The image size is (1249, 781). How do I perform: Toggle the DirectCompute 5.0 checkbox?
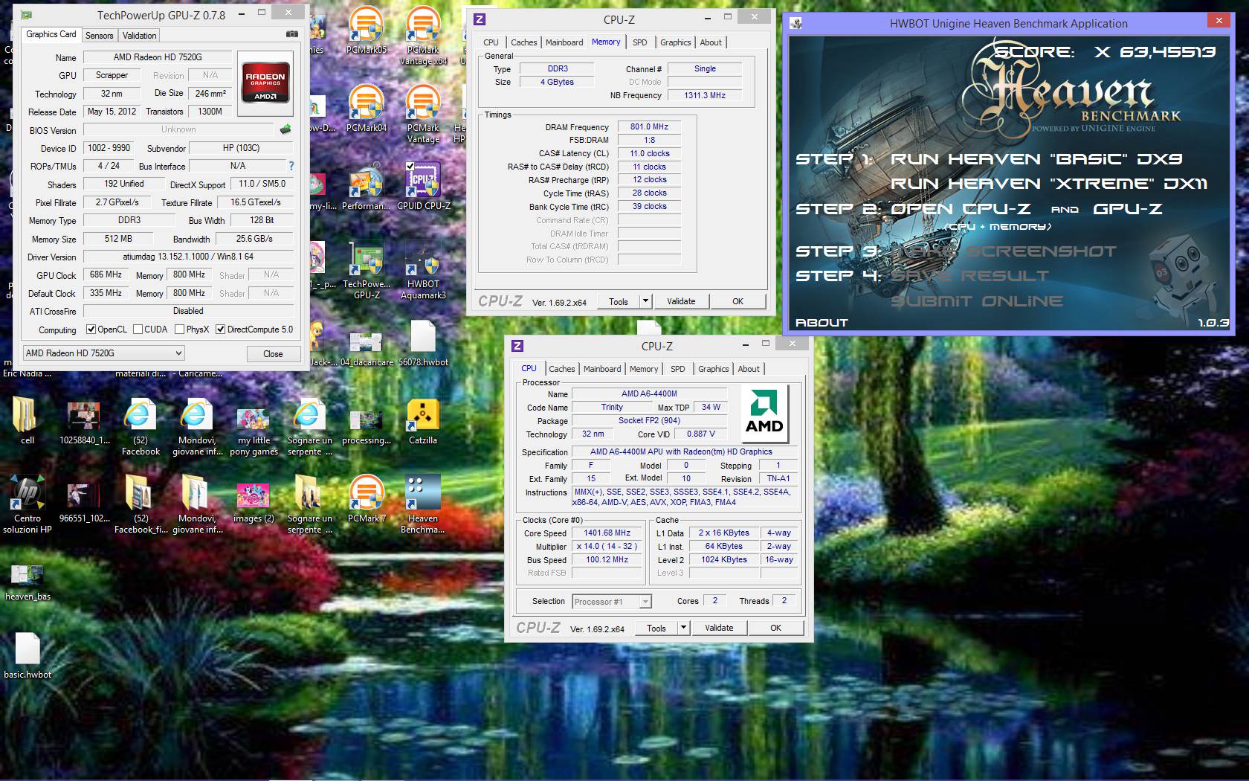(x=220, y=330)
